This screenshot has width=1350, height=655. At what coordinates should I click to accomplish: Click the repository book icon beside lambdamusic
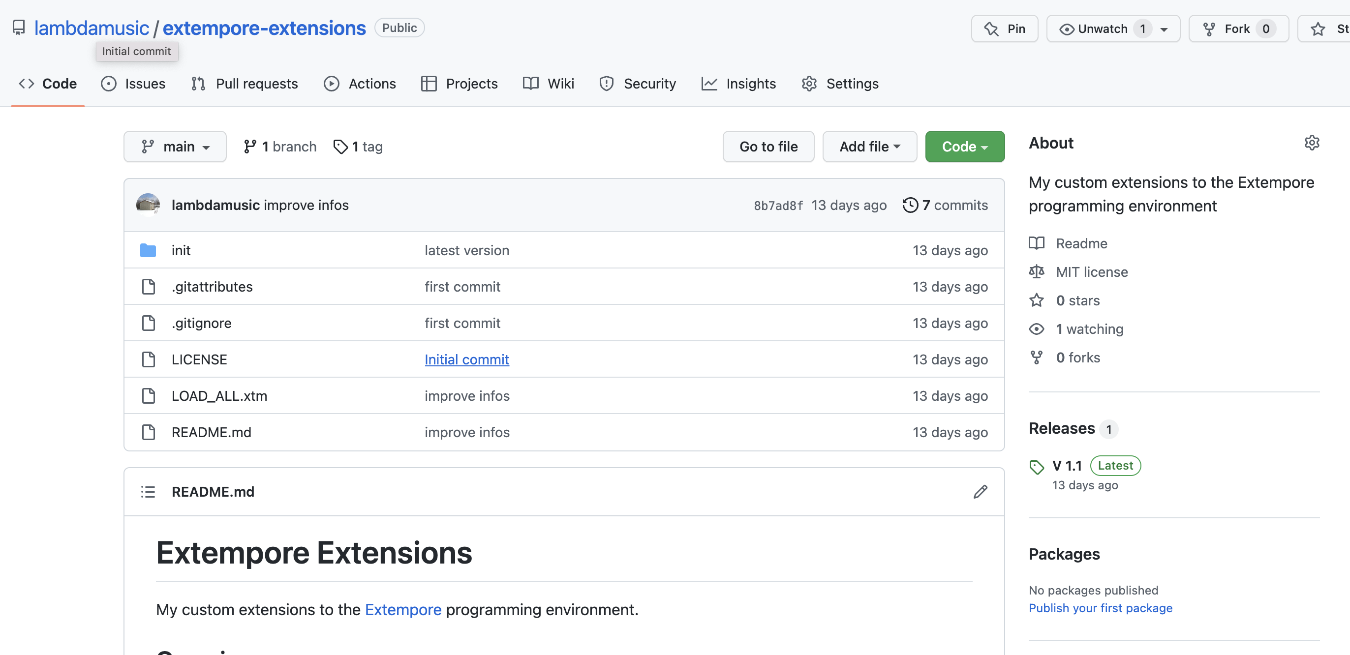pos(19,28)
